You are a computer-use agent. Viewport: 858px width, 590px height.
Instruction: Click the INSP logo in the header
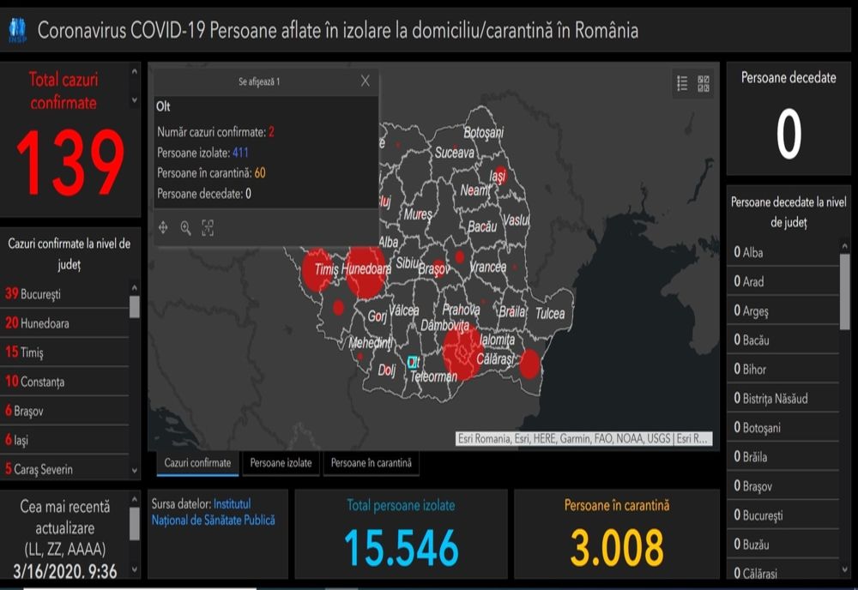[x=19, y=27]
